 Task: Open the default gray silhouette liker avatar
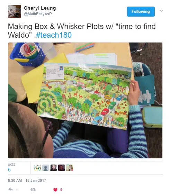(x=45, y=168)
